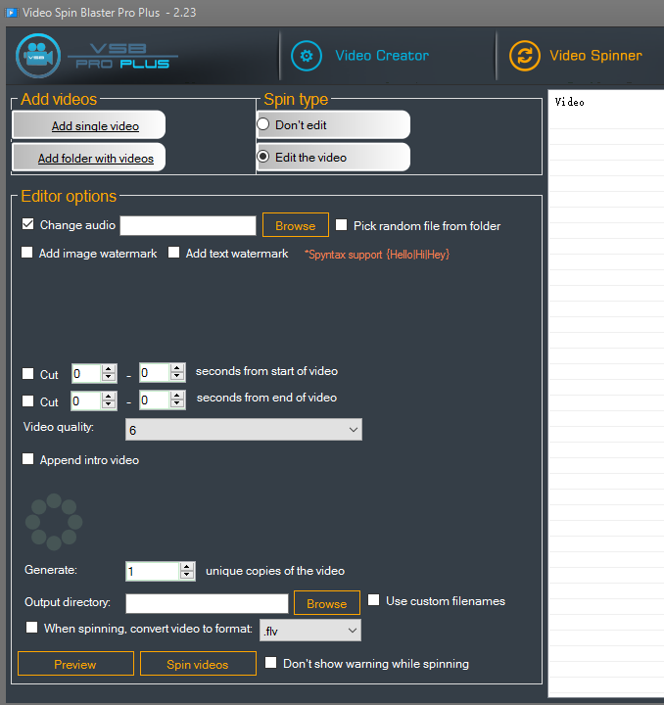Select the Don't edit radio option
Viewport: 664px width, 705px height.
263,124
